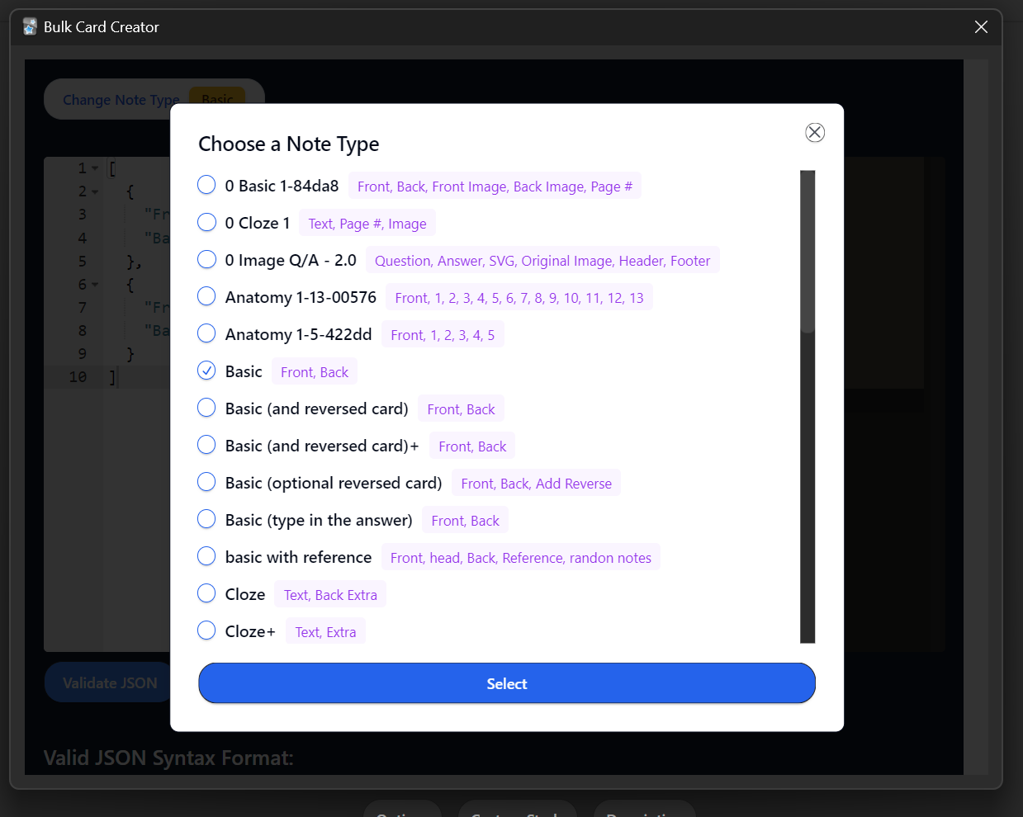Choose Basic (and reversed card)+ radio option
This screenshot has width=1023, height=817.
(x=206, y=445)
